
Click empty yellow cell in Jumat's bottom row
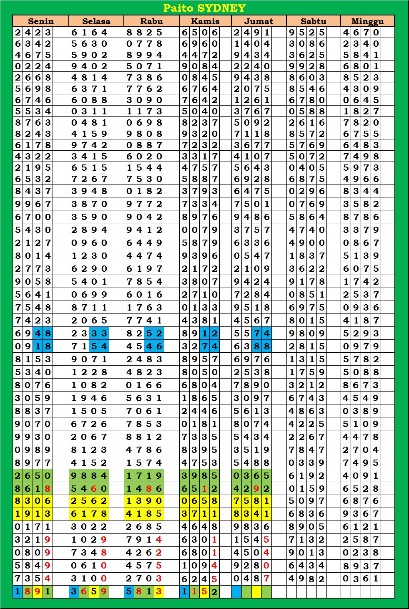pos(256,591)
